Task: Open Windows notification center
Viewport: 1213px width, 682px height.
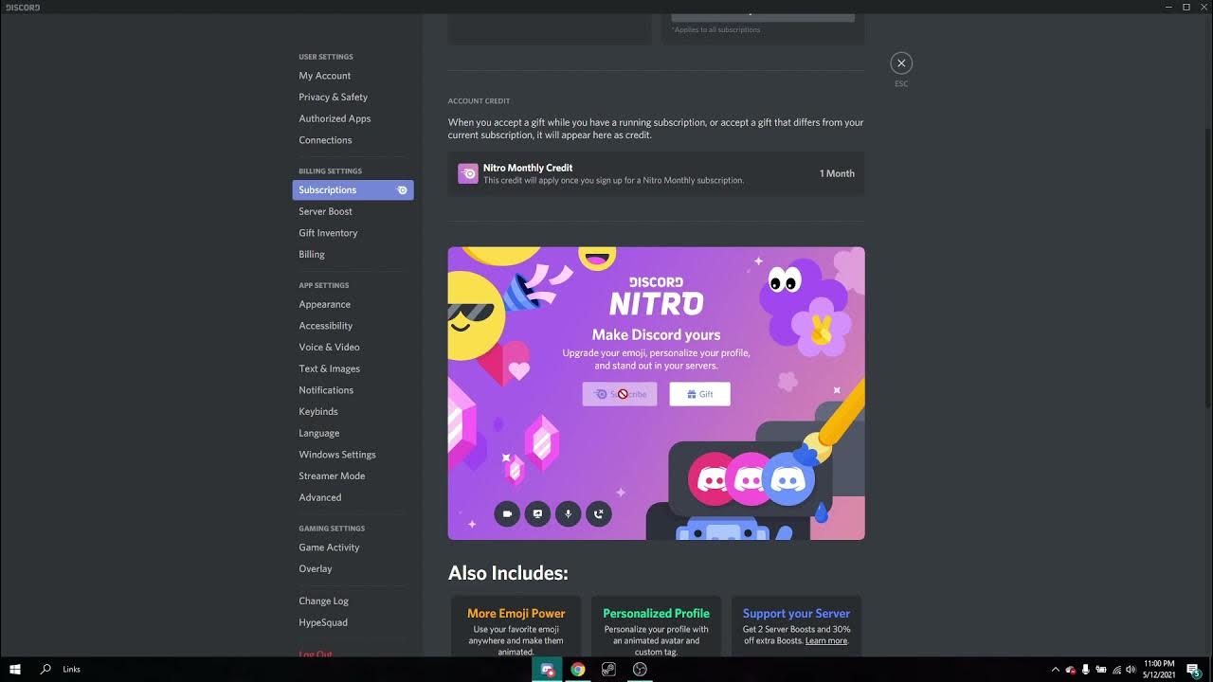Action: coord(1194,670)
